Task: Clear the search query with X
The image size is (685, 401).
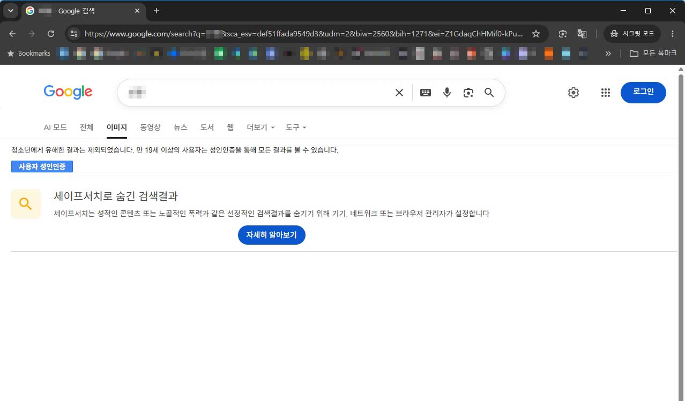Action: 399,93
